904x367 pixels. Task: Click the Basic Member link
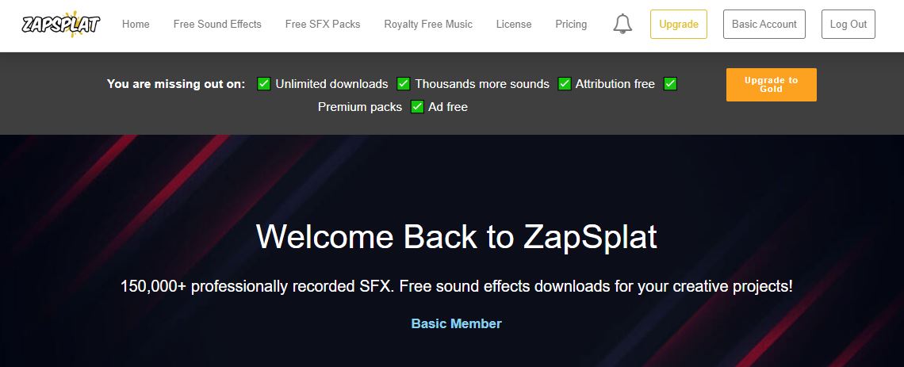(x=456, y=323)
